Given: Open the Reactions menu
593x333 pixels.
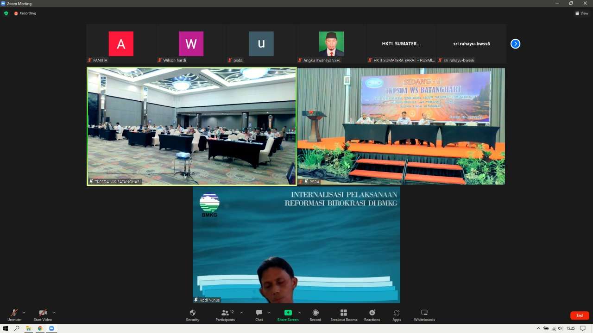Looking at the screenshot, I should 372,315.
